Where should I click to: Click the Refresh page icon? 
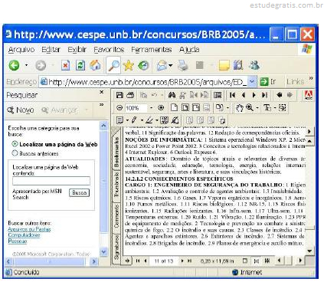click(x=80, y=65)
